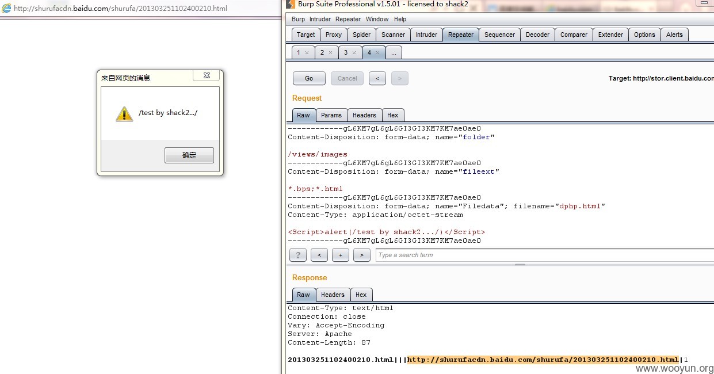714x374 pixels.
Task: Click the Internet Explorer page icon in address bar
Action: [x=6, y=9]
